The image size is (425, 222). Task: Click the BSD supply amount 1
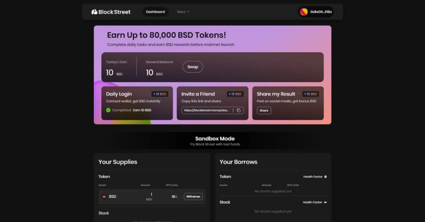(151, 194)
